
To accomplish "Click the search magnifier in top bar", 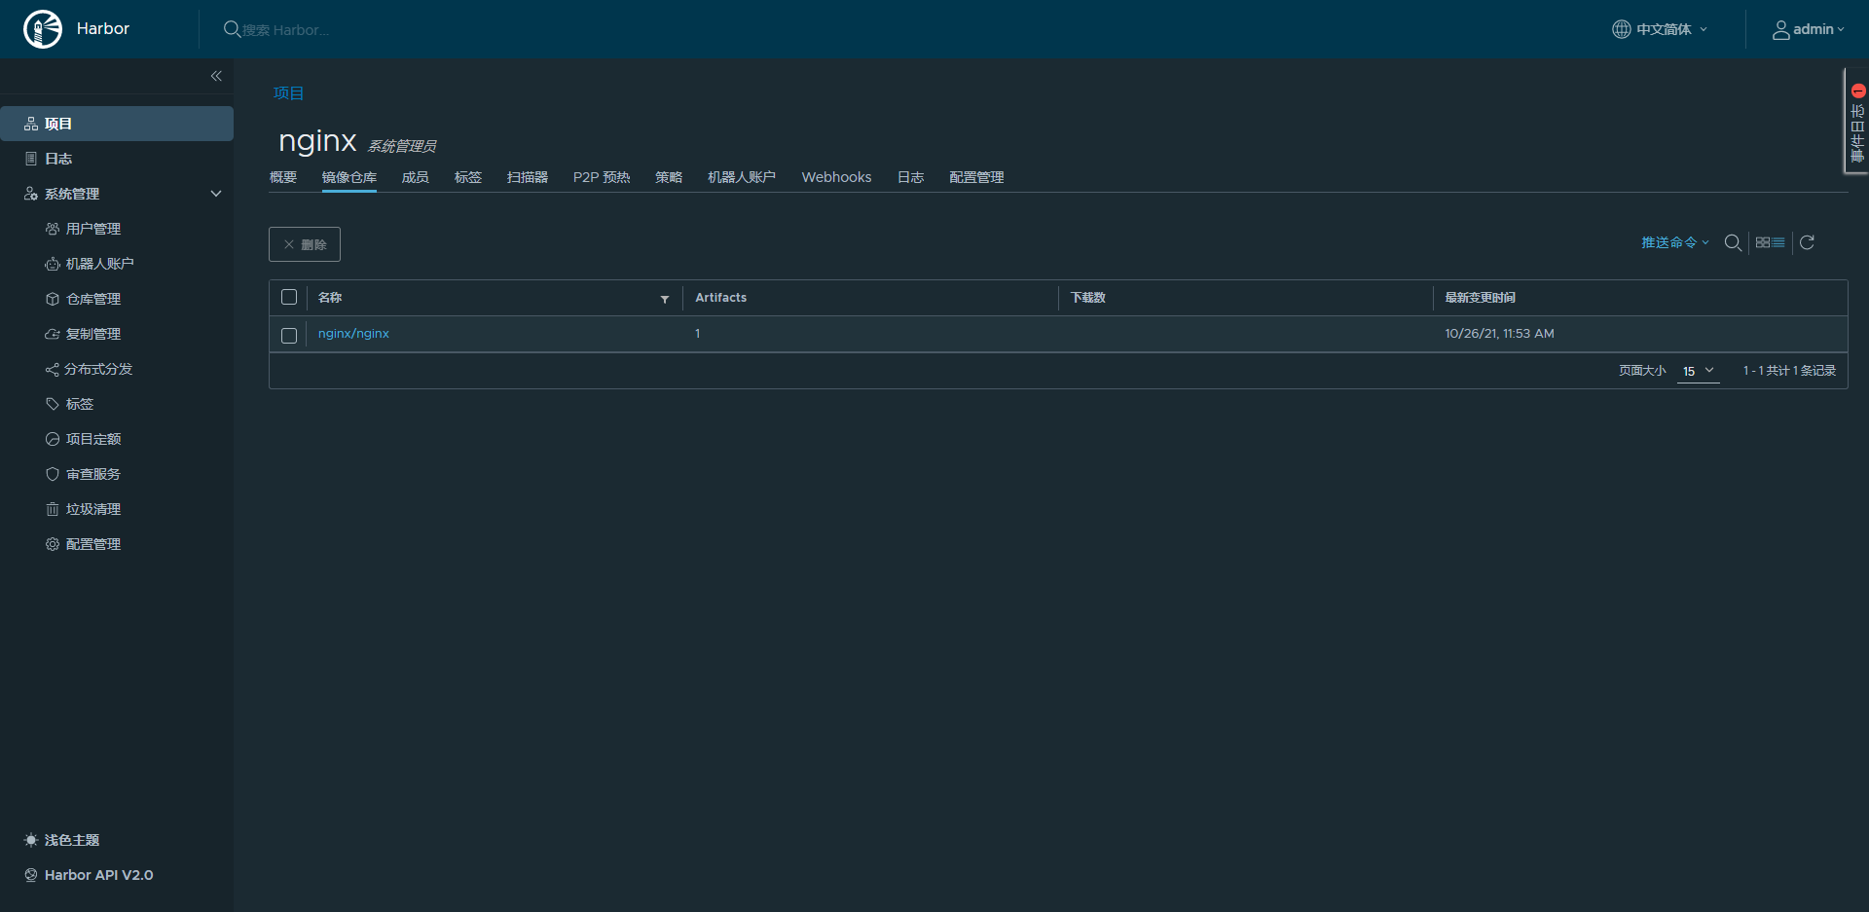I will (x=232, y=29).
